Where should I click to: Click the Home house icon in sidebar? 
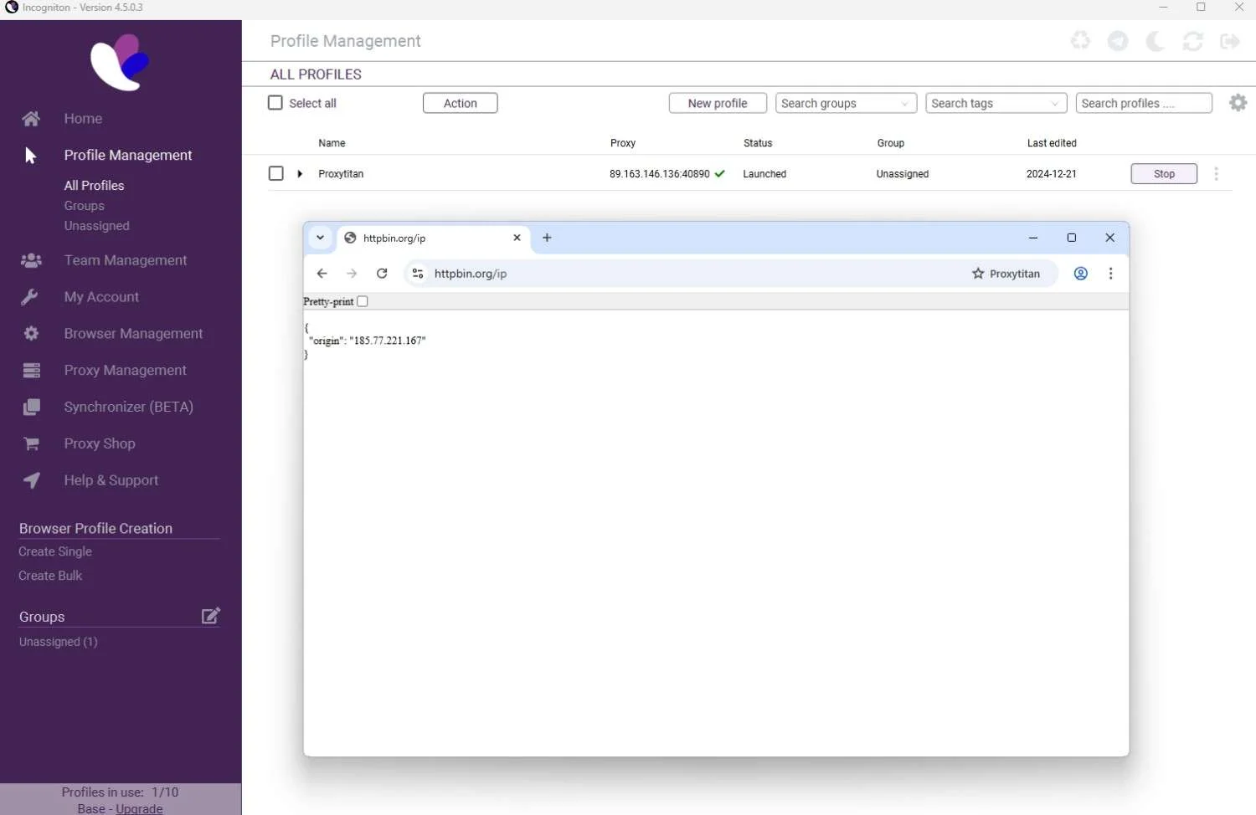(x=31, y=119)
